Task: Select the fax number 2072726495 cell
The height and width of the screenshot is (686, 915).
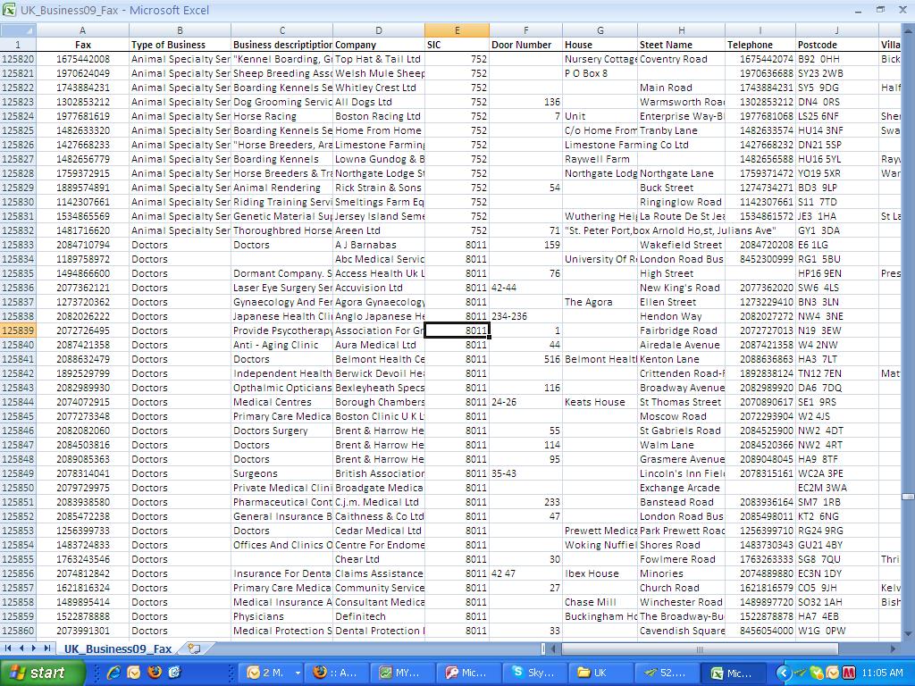Action: (82, 330)
